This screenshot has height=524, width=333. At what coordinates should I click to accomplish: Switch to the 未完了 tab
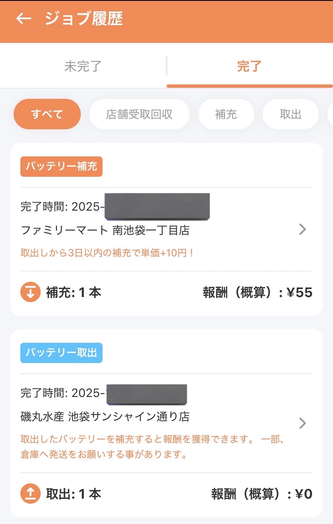pyautogui.click(x=83, y=66)
